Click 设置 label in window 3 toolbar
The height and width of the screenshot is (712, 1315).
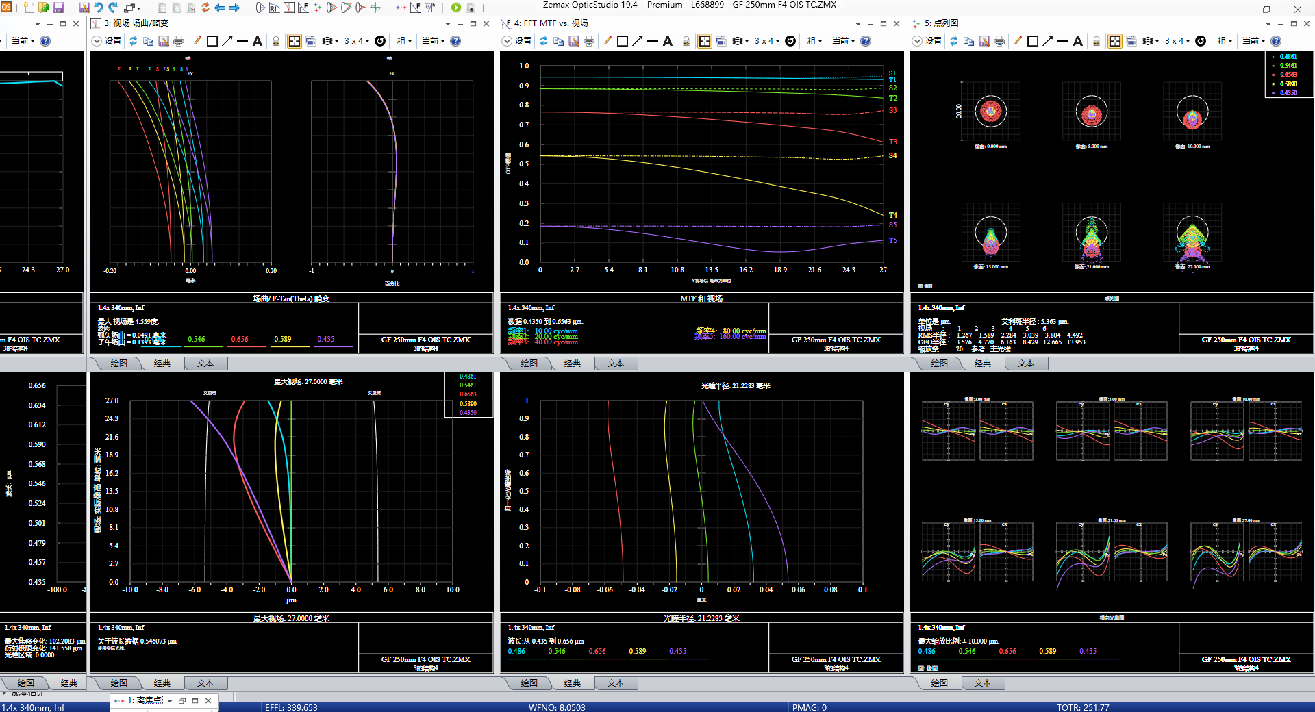pyautogui.click(x=113, y=41)
